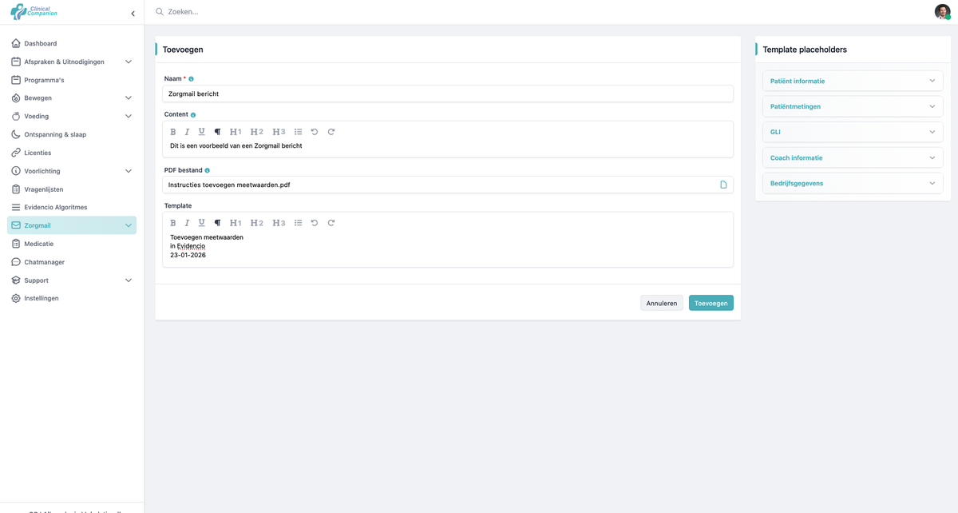This screenshot has height=513, width=958.
Task: Click the Content info icon
Action: tap(193, 115)
